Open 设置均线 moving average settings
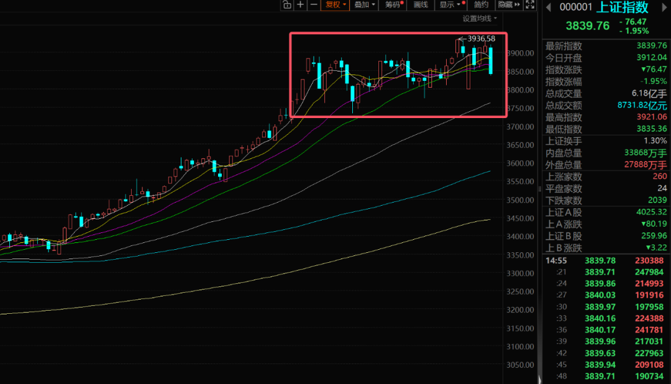The image size is (671, 384). coord(480,19)
